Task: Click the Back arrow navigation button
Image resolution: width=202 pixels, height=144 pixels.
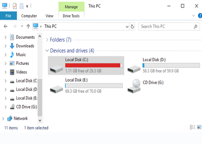Action: click(5, 26)
